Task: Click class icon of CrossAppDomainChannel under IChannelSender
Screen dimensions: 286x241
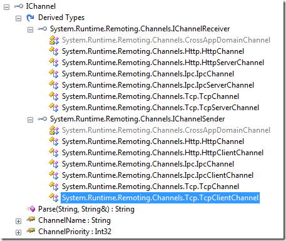Action: (54, 130)
